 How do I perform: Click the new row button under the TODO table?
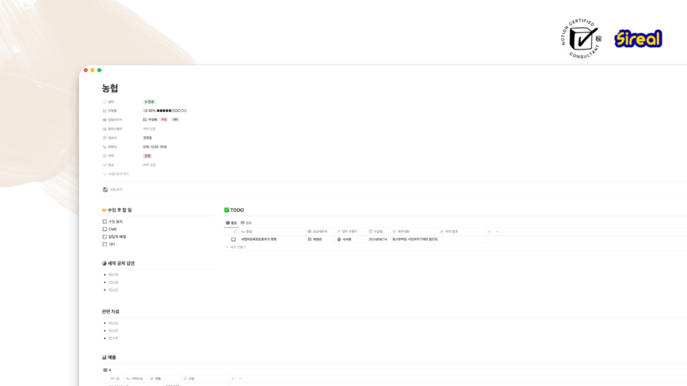tap(236, 247)
